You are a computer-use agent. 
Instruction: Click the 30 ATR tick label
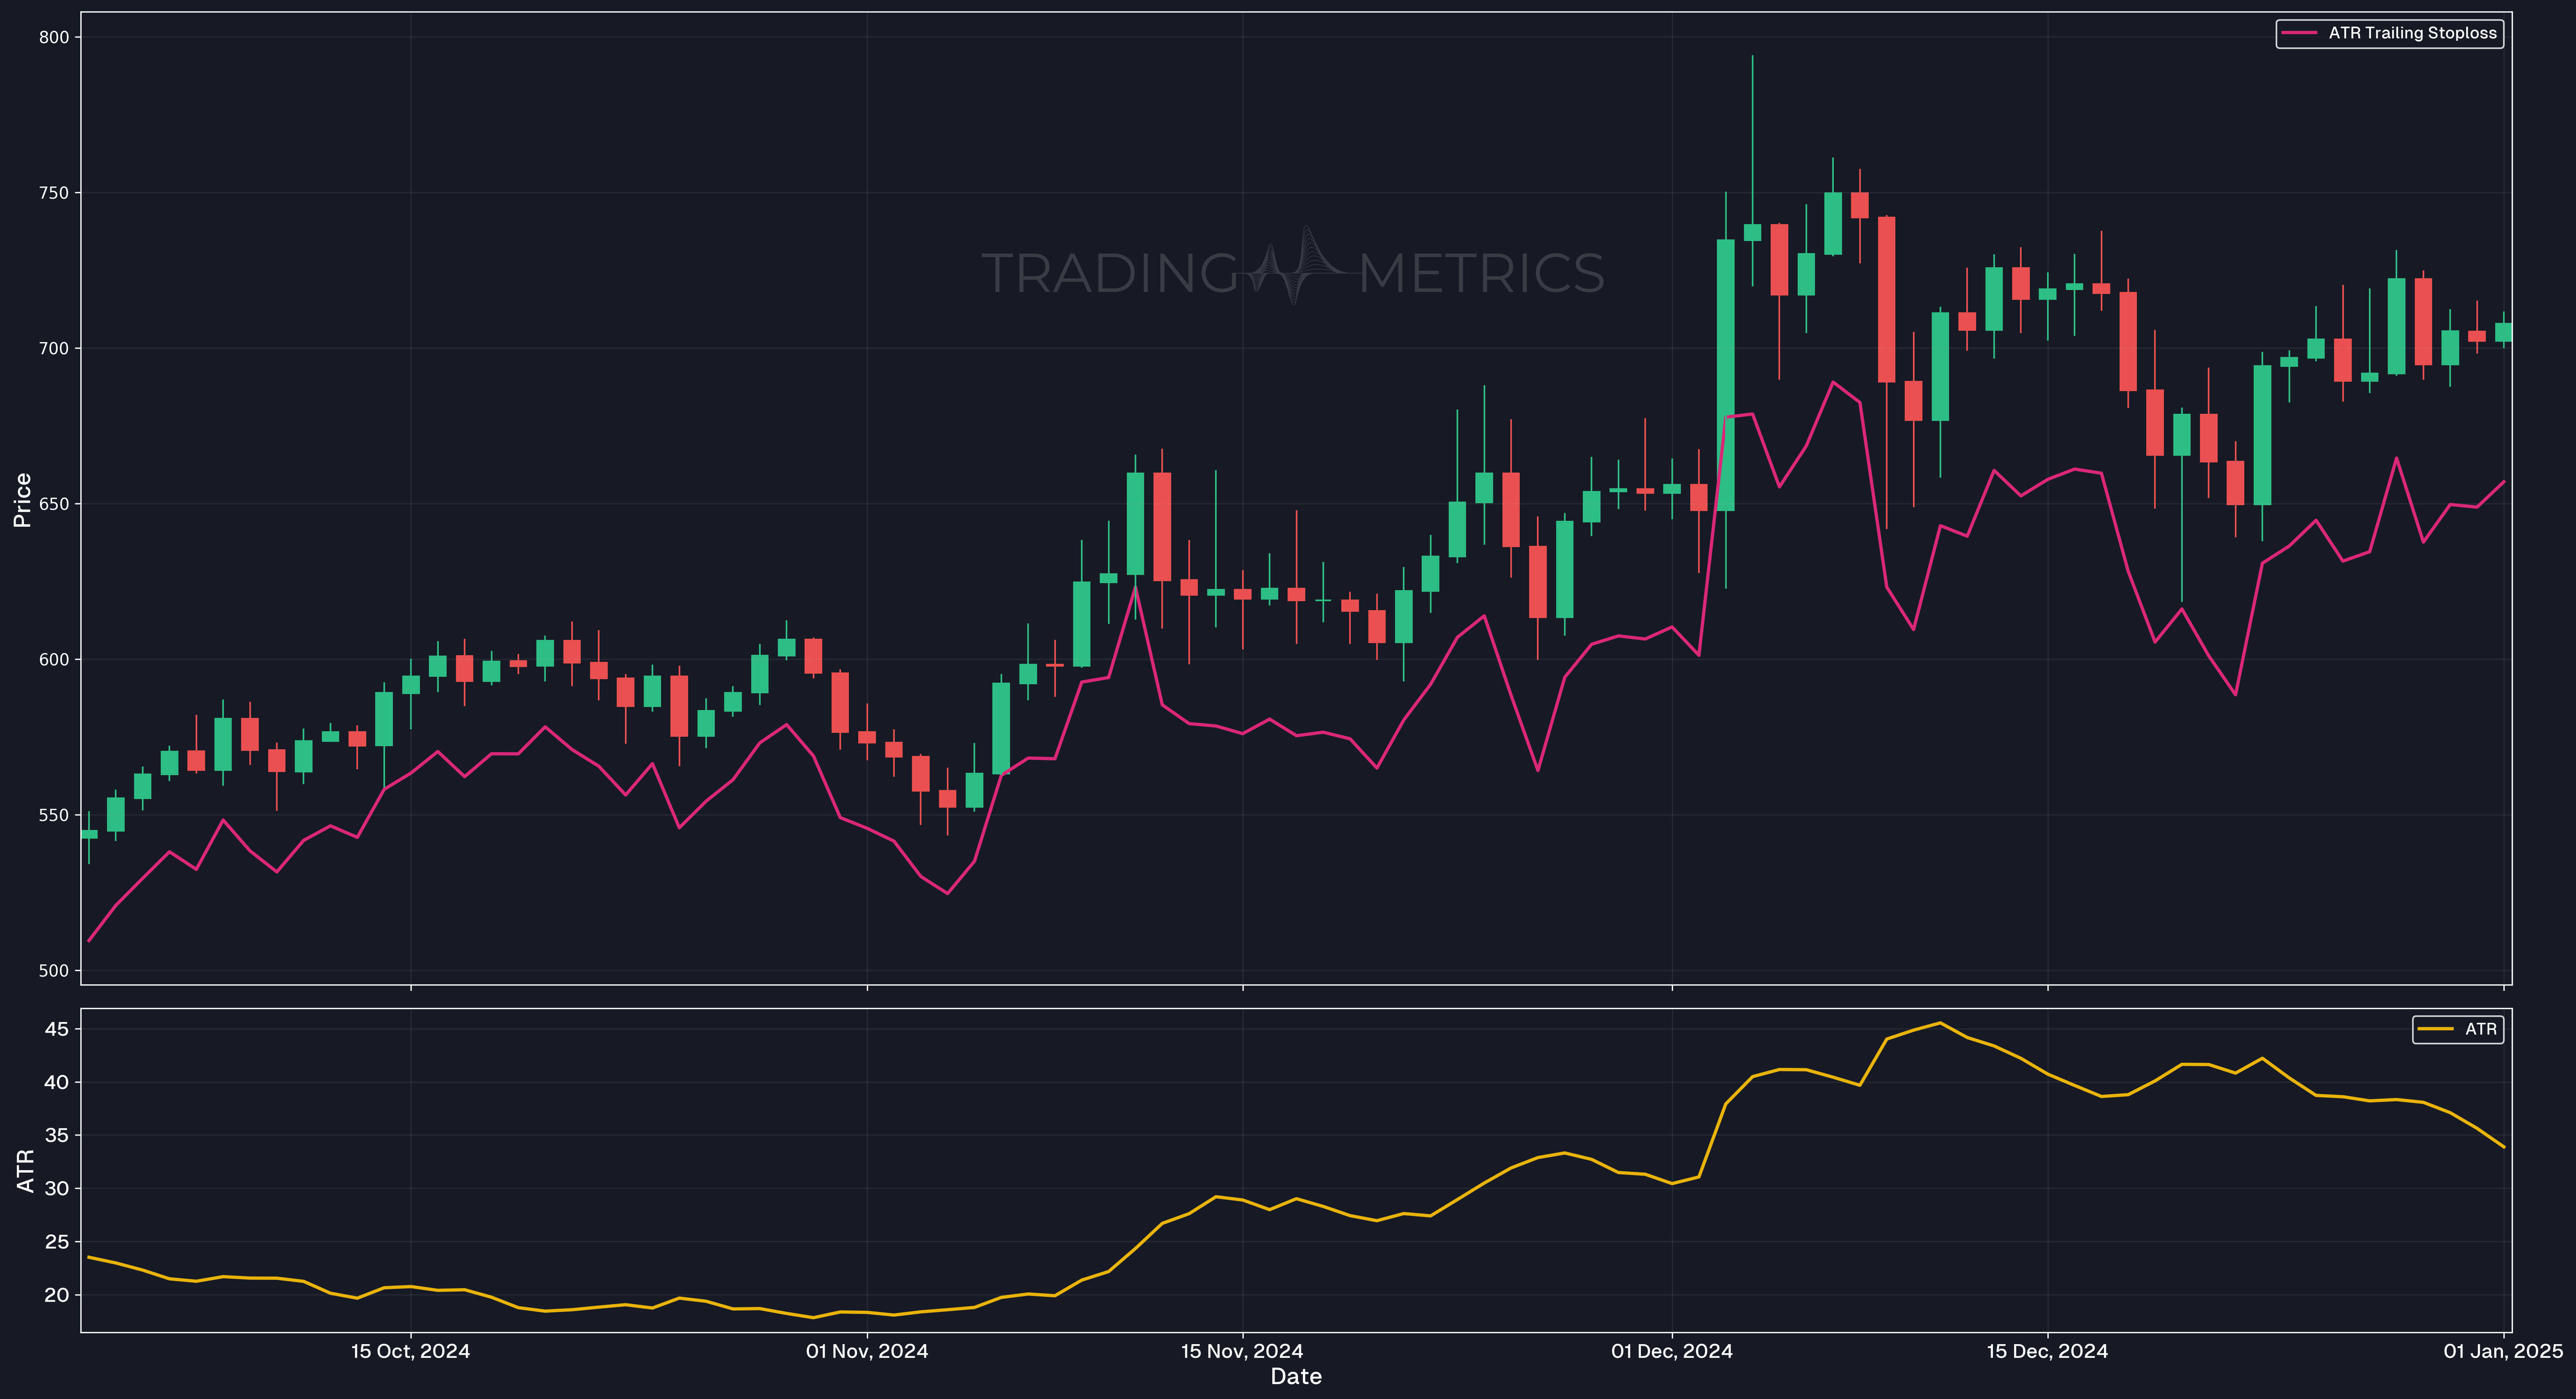[x=57, y=1189]
